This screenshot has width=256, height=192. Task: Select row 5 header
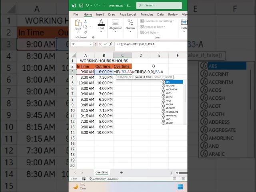pyautogui.click(x=72, y=83)
